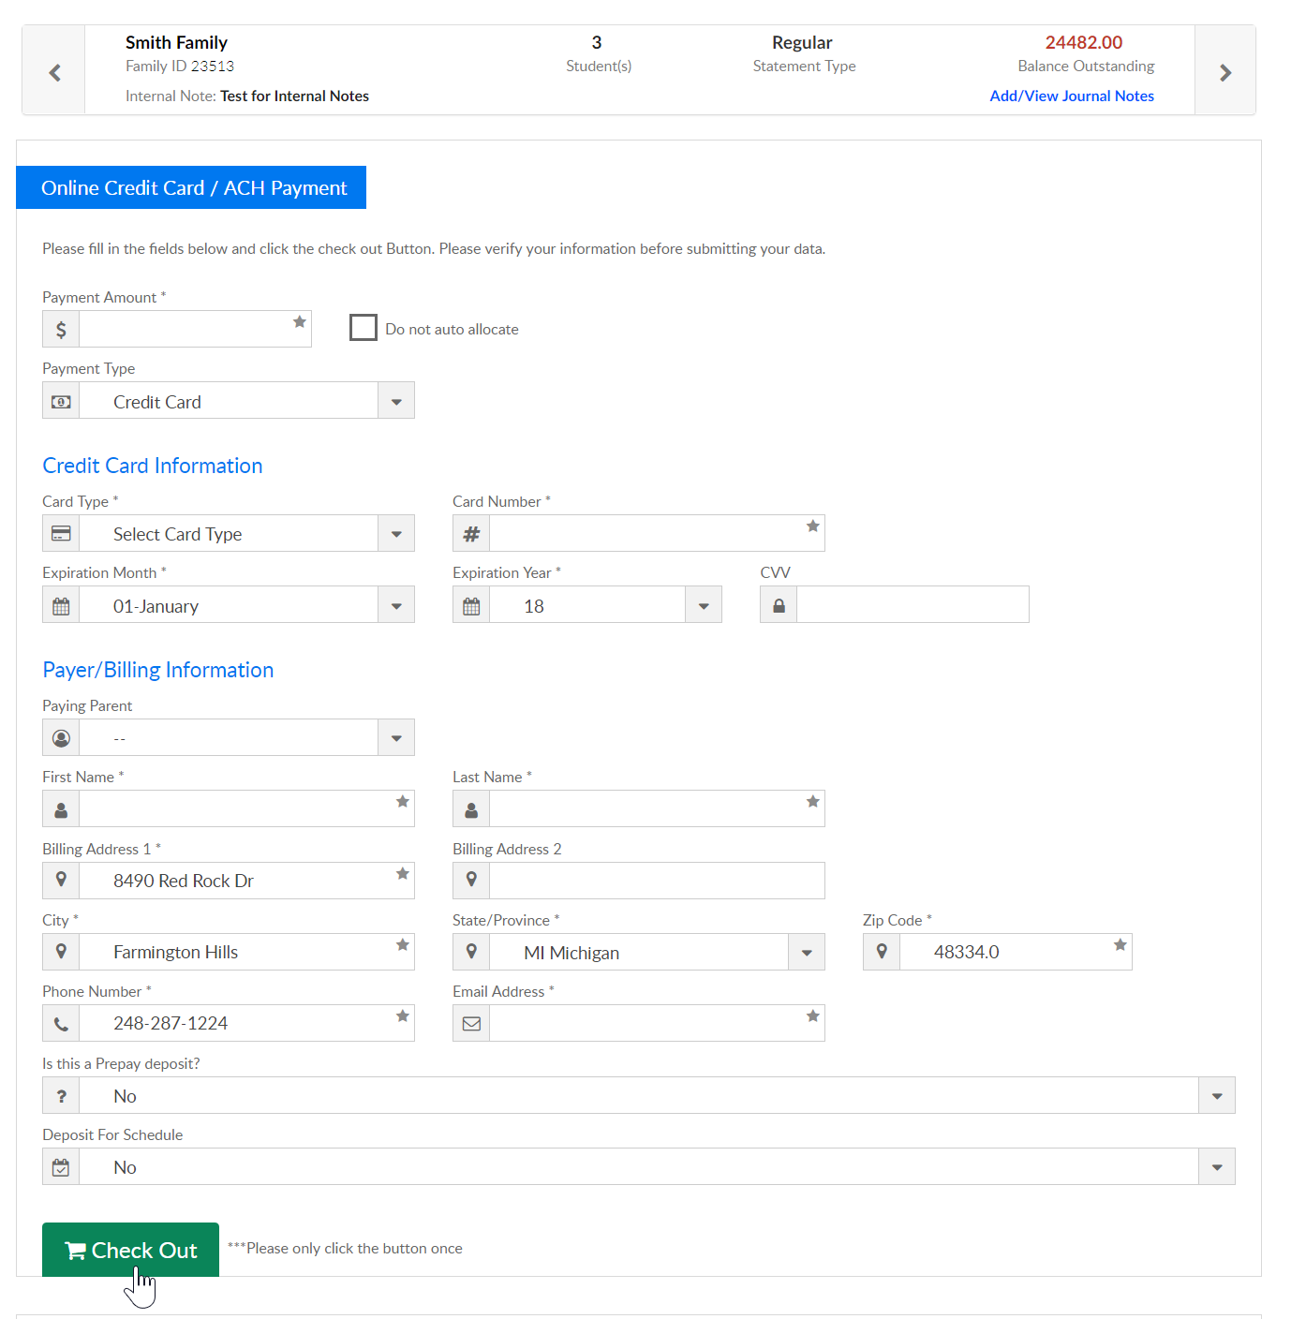Click the phone icon beside Phone Number
The image size is (1291, 1319).
[x=61, y=1024]
